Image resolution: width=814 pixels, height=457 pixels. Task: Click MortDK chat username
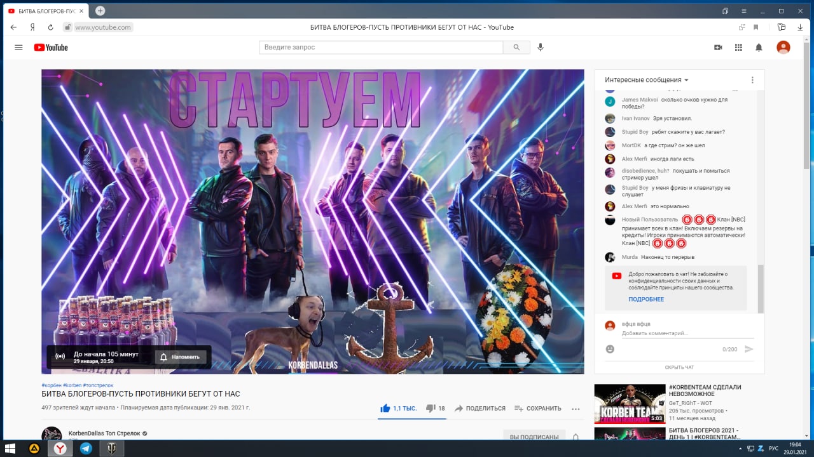coord(631,145)
